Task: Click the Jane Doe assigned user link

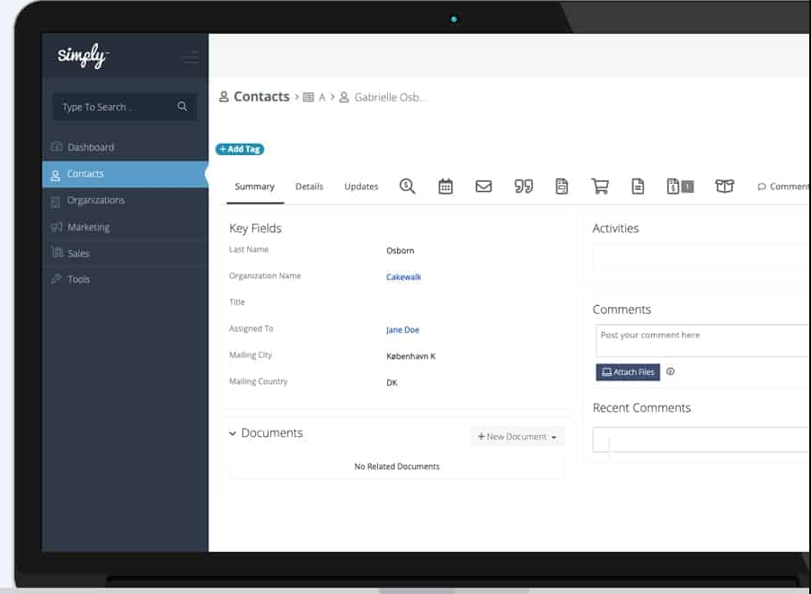Action: click(x=402, y=330)
